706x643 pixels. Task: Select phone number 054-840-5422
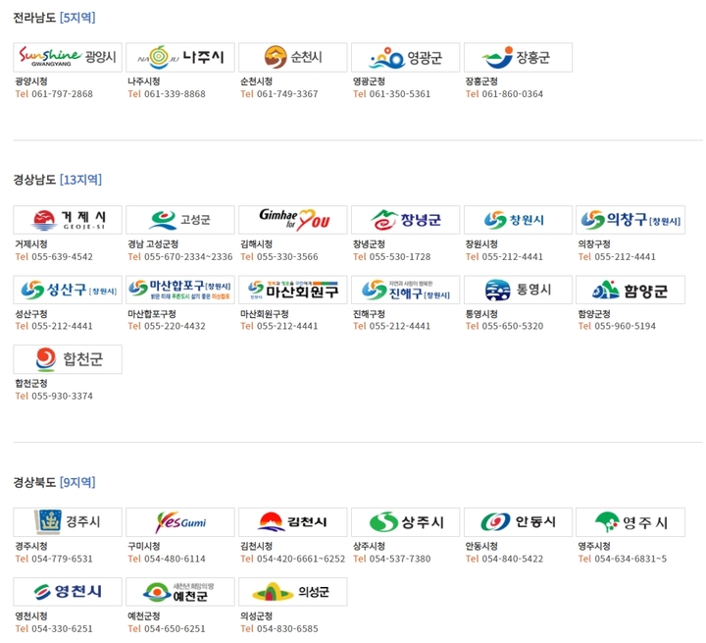point(513,559)
